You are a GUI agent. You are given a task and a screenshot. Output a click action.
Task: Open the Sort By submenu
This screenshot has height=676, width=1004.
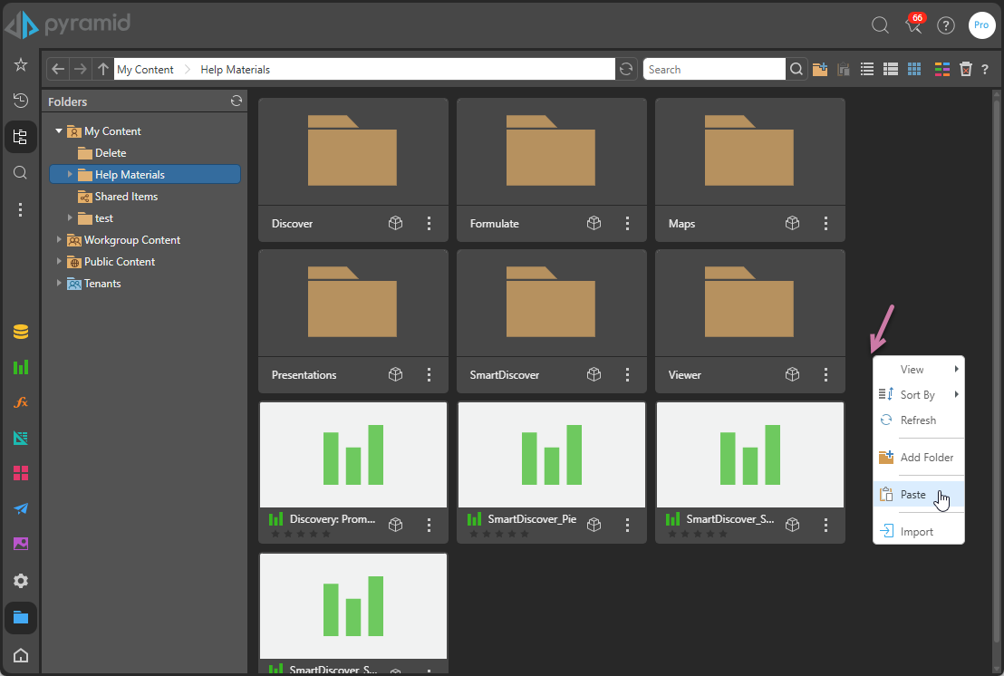[x=918, y=395]
